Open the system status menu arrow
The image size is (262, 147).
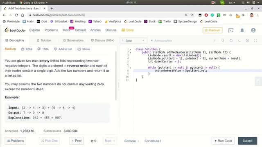tap(258, 2)
